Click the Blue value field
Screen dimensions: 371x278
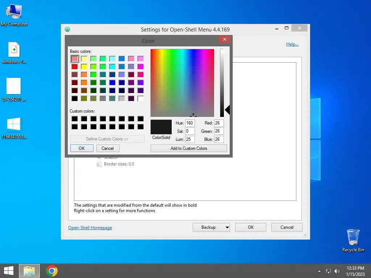tap(219, 139)
